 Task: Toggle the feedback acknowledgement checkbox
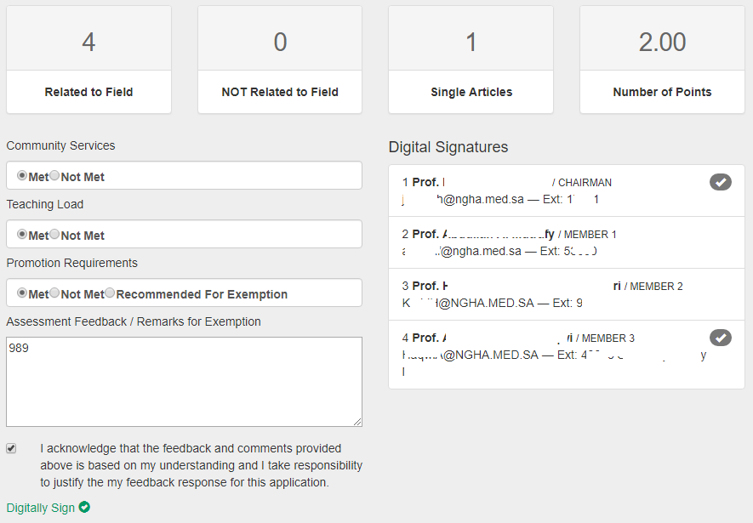click(x=11, y=448)
